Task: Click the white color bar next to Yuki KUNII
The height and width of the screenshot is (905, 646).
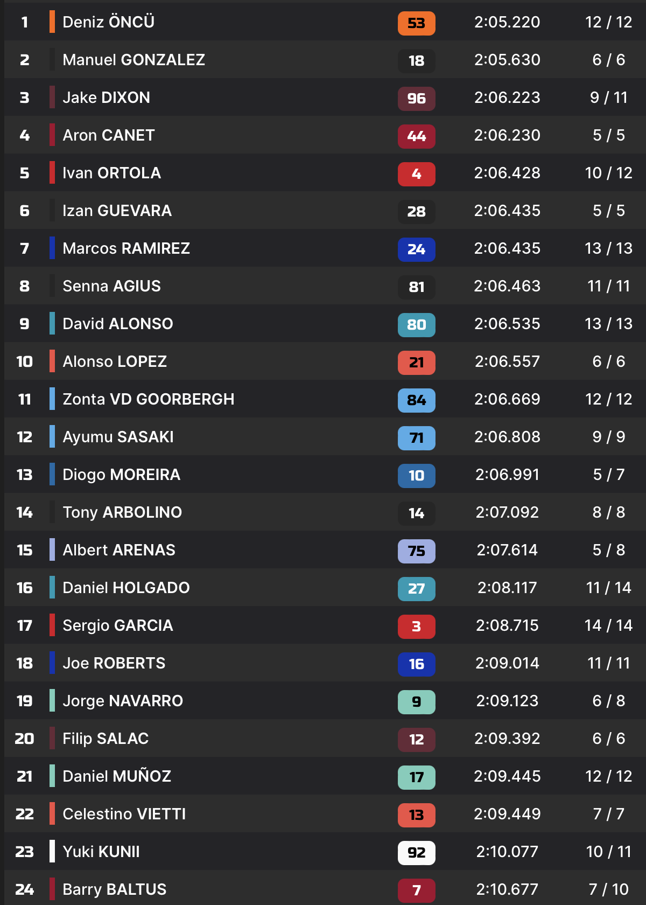Action: point(52,852)
